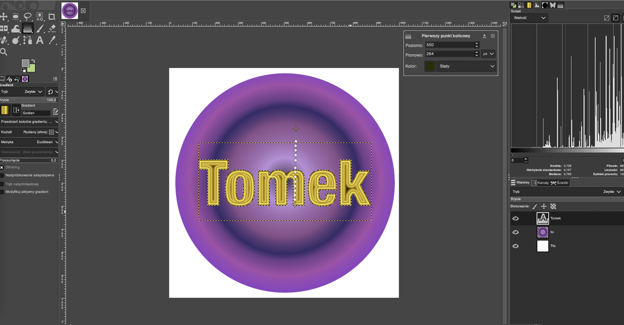
Task: Open the Wartość histogram channel dropdown
Action: [529, 18]
